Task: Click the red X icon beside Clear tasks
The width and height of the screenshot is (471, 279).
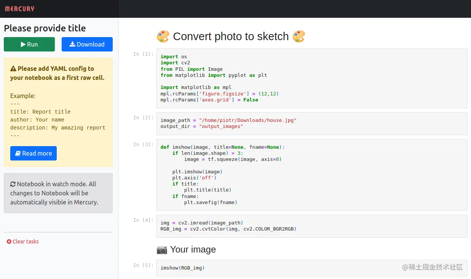Action: [9, 242]
